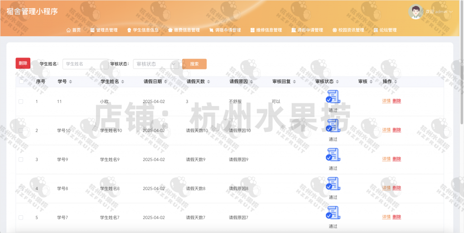Screen dimensions: 464x233
Task: Click 删除 link in the 学号9 row
Action: [x=397, y=159]
